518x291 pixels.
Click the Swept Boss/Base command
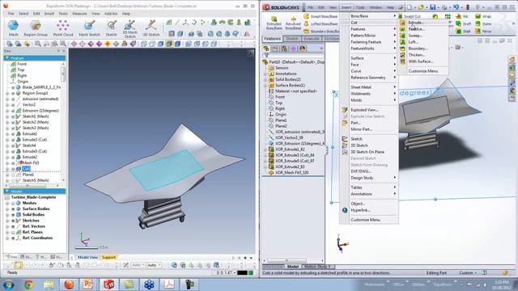(x=321, y=16)
